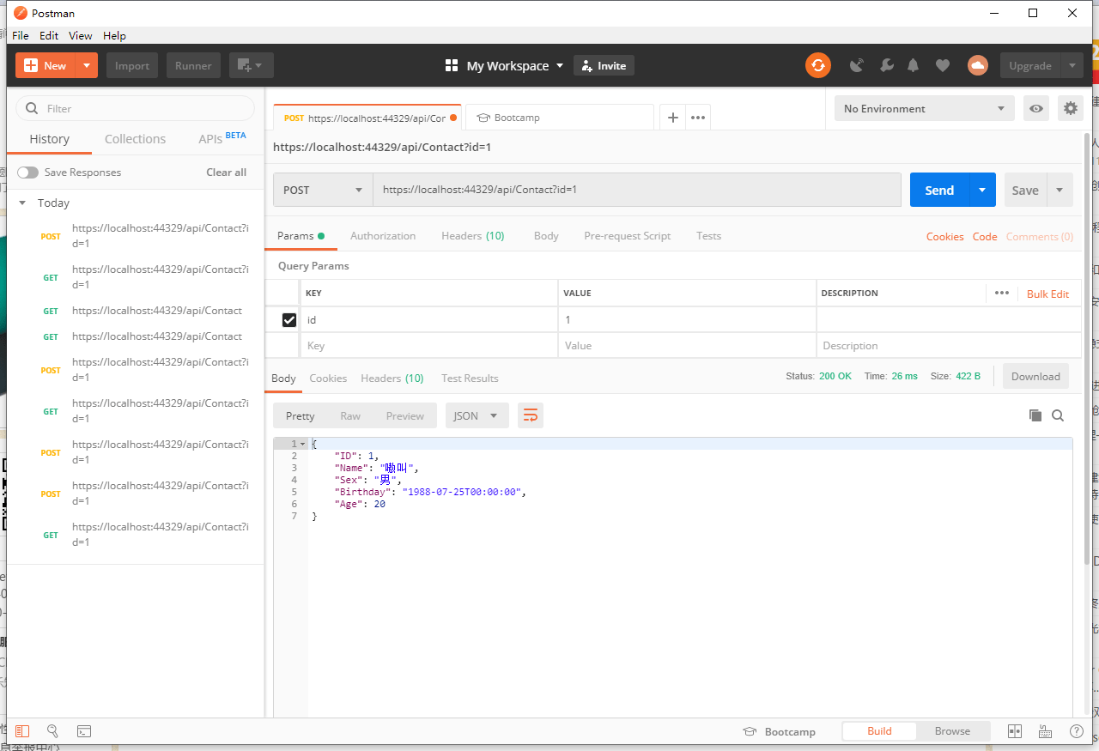Toggle Save Responses switch

[28, 173]
